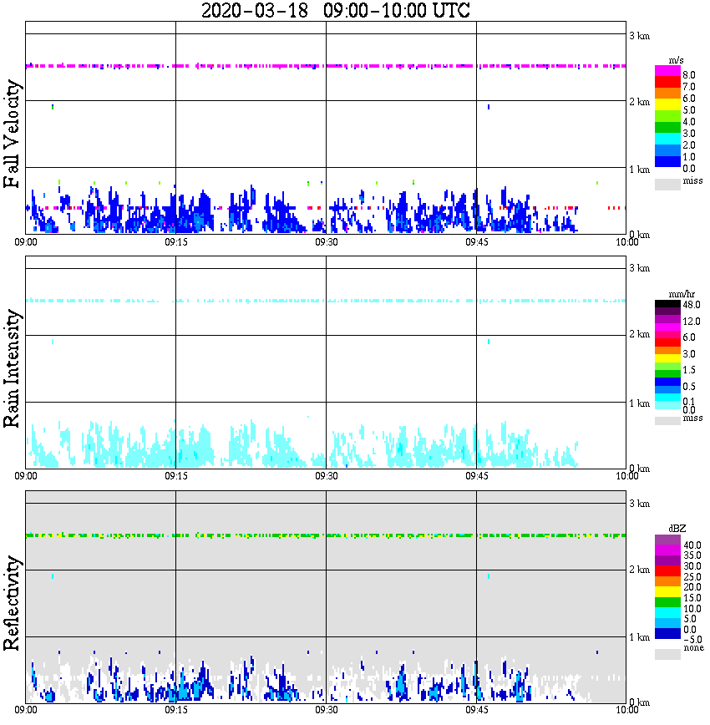Select the light green 1.5 mm/hr swatch
710x725 pixels.
pyautogui.click(x=667, y=366)
